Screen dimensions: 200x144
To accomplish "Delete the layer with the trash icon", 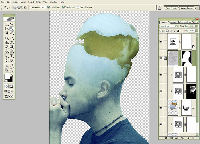I will click(x=193, y=138).
